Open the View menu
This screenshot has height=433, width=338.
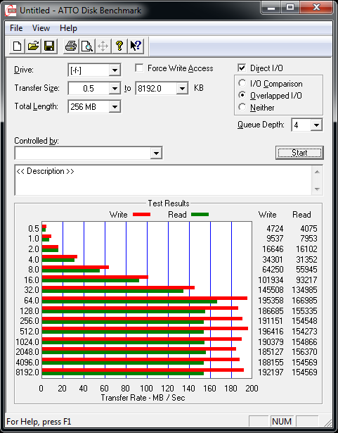pyautogui.click(x=41, y=28)
